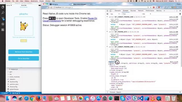Reload the page with Chrome's reload icon
Screen dimensions: 182x102
click(49, 7)
